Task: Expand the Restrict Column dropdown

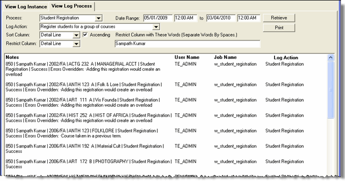Action: tap(76, 44)
